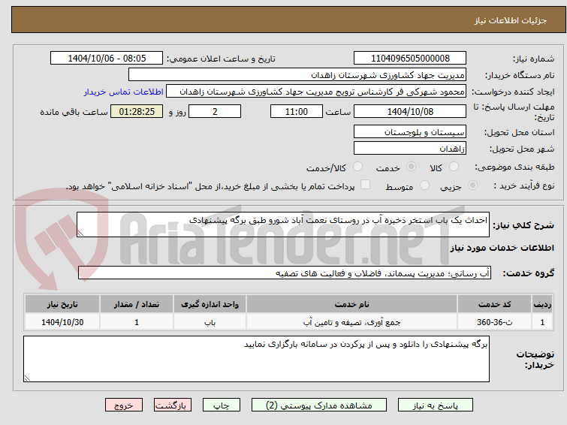Image resolution: width=567 pixels, height=425 pixels.
Task: Click the response deadline date 1404/10/08 field
Action: 410,111
